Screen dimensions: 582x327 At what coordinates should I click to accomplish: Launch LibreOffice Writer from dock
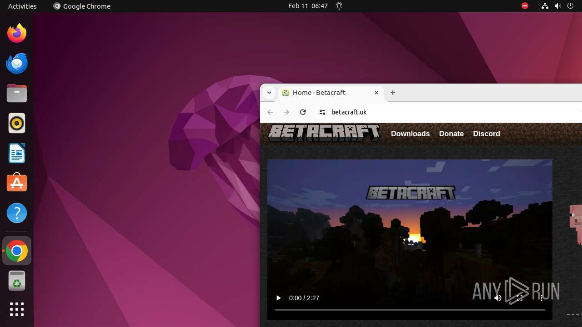17,153
